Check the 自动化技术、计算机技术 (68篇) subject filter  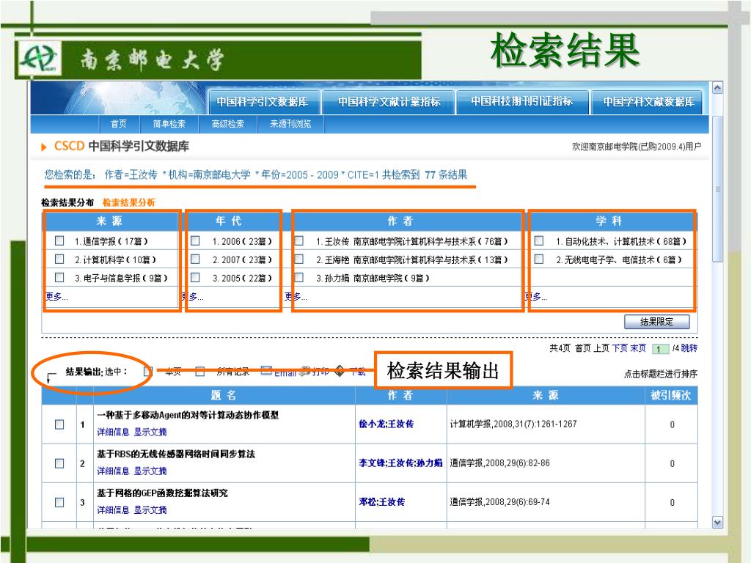click(x=539, y=240)
